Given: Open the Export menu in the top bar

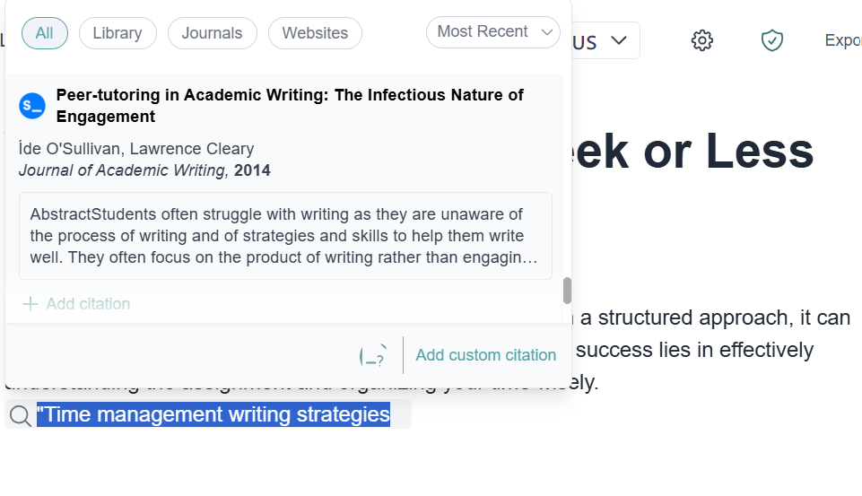Looking at the screenshot, I should (x=842, y=40).
